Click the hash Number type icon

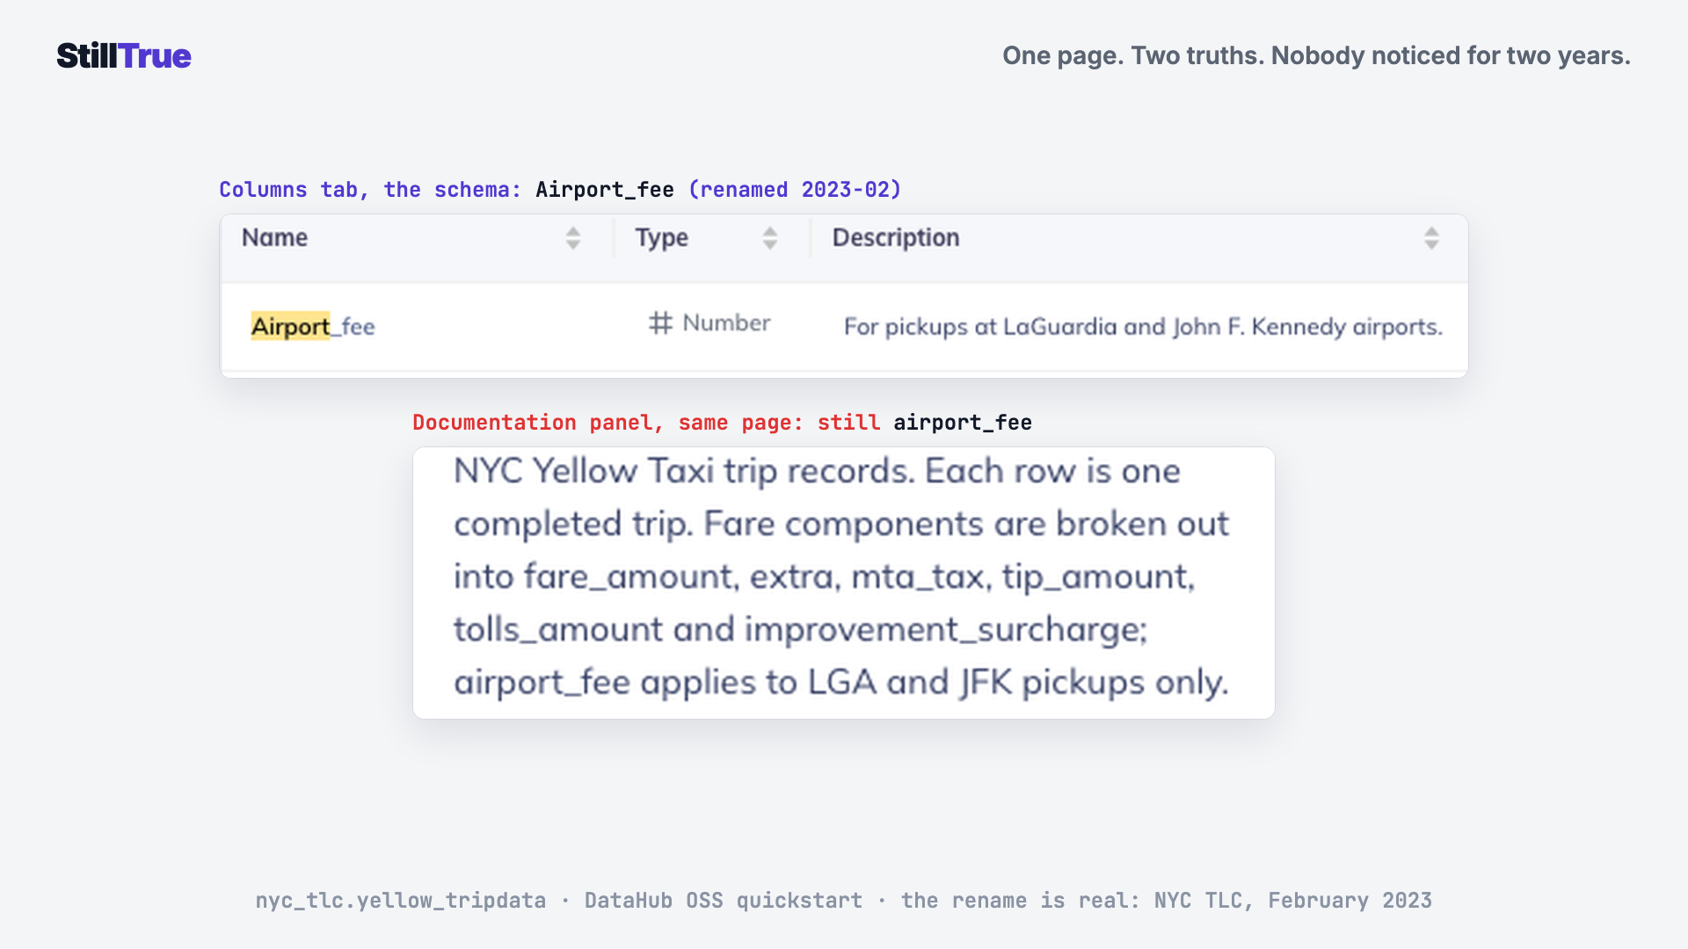tap(661, 323)
